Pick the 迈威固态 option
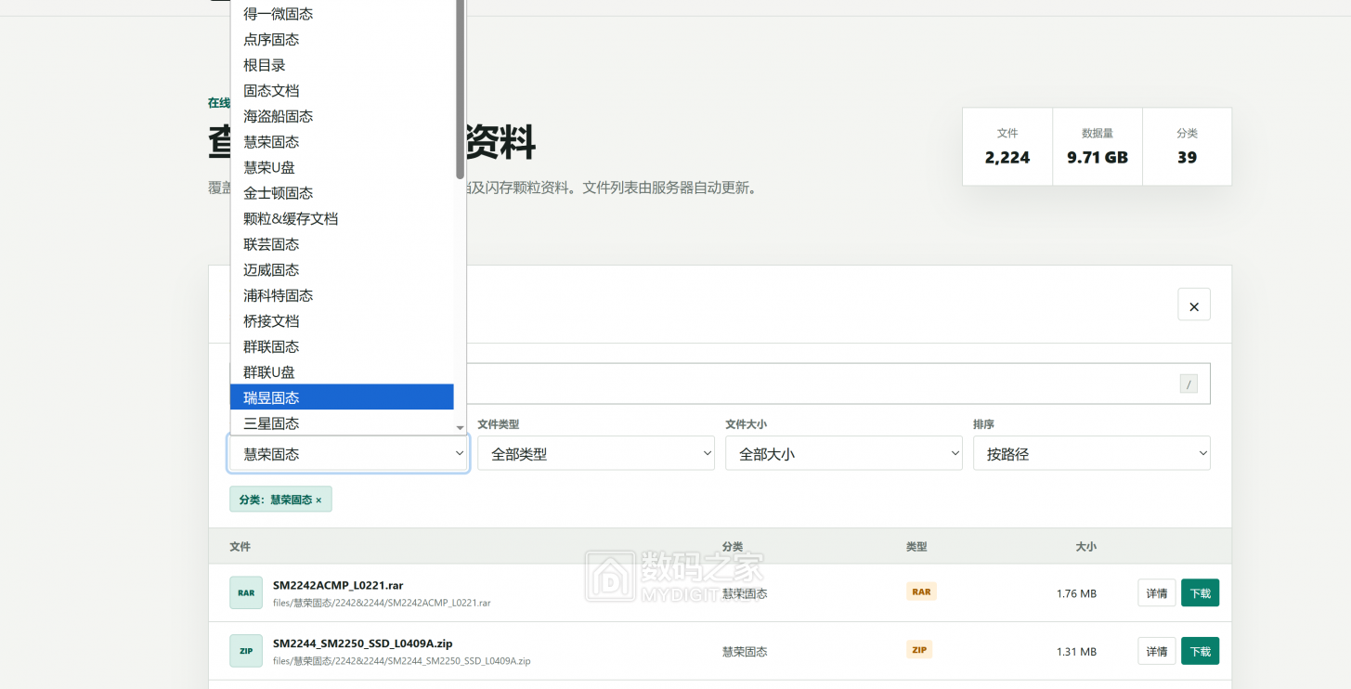Screen dimensions: 1351x689 coord(342,270)
